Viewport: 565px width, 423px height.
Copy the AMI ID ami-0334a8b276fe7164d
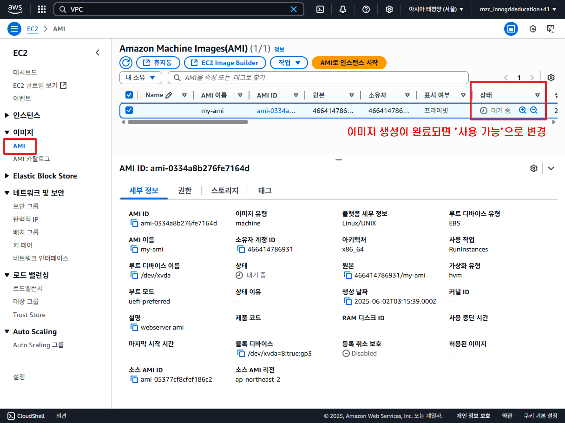point(134,223)
